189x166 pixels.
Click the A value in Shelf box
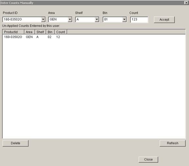point(78,19)
